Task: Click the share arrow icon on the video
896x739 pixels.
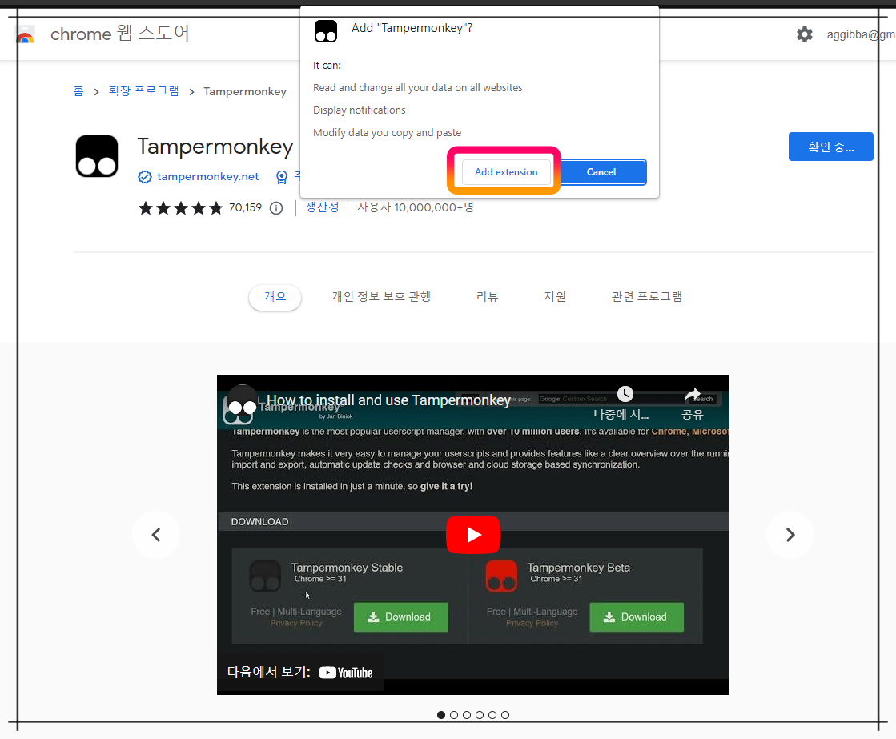Action: coord(693,394)
